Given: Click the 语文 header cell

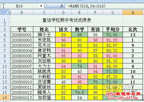Looking at the screenshot, I should pyautogui.click(x=63, y=29).
